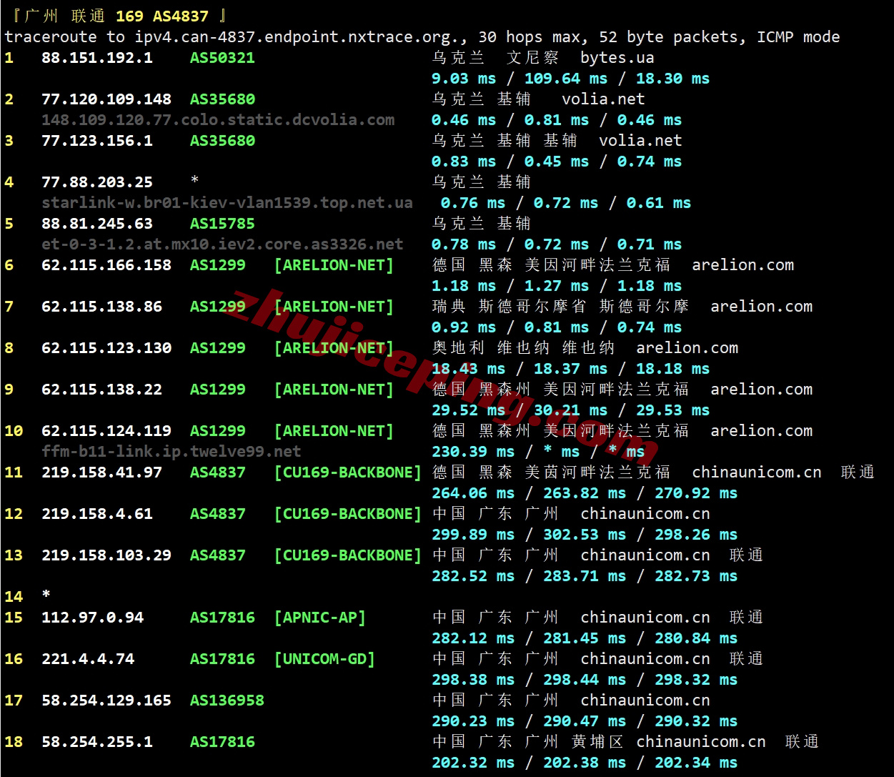Click the latency value 1.27 ms

557,286
